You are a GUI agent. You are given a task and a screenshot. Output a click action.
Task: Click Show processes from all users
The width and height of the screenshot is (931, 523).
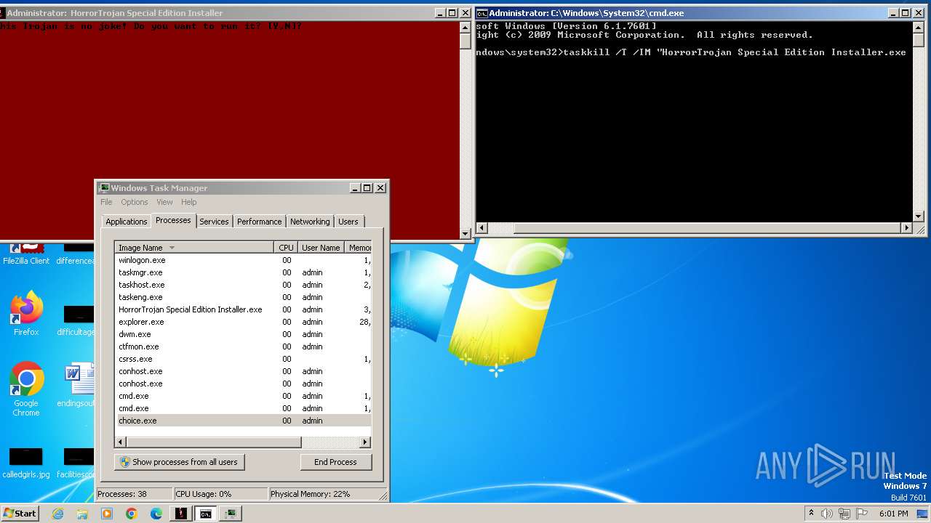click(x=180, y=462)
